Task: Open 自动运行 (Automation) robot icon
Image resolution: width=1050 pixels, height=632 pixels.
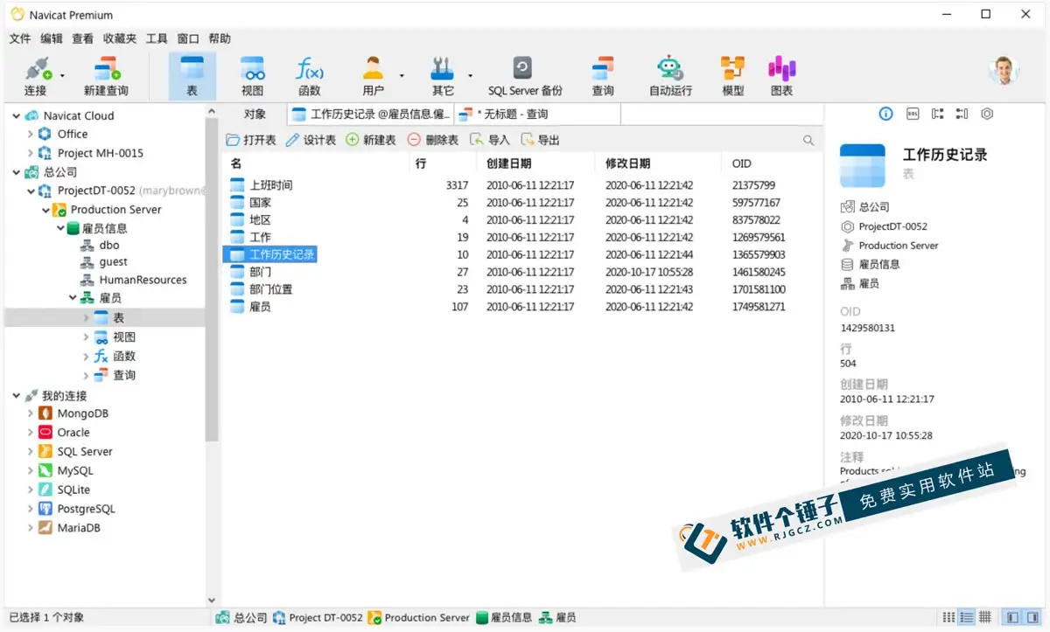Action: click(670, 76)
